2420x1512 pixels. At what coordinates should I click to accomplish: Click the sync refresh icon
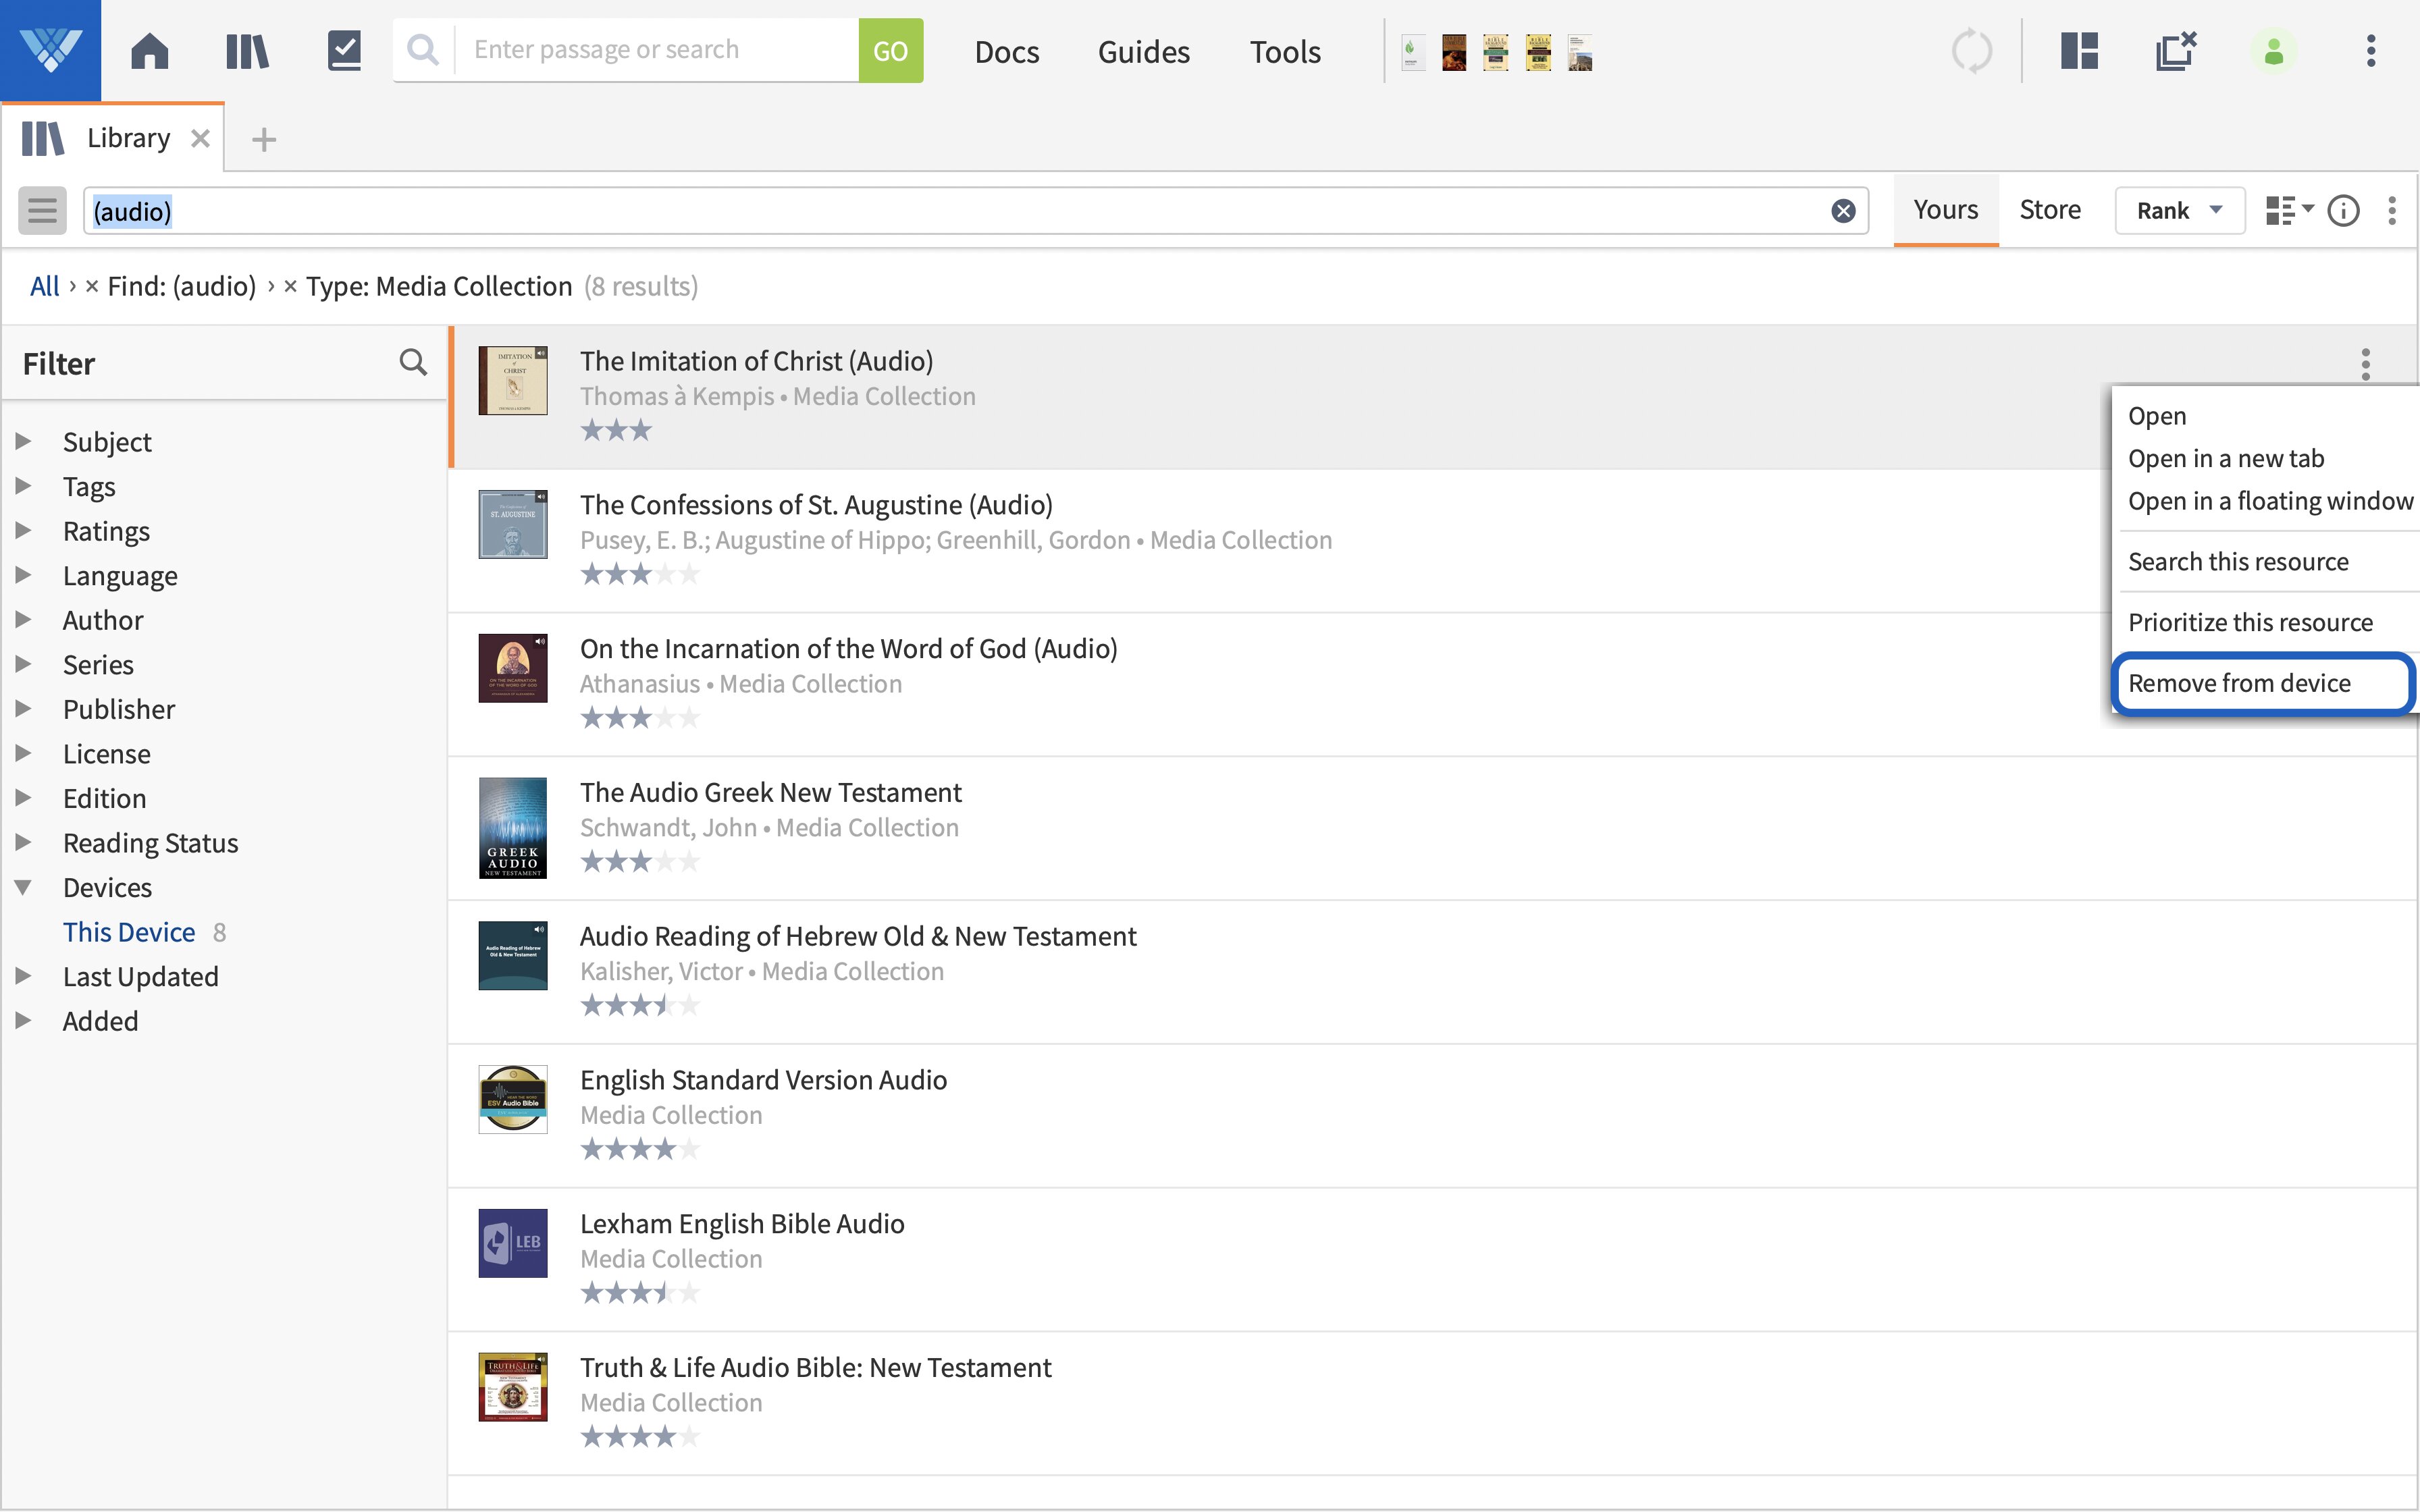[x=1972, y=51]
